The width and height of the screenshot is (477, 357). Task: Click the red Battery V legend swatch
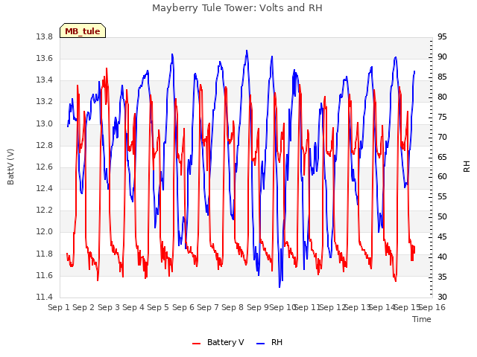click(x=197, y=344)
